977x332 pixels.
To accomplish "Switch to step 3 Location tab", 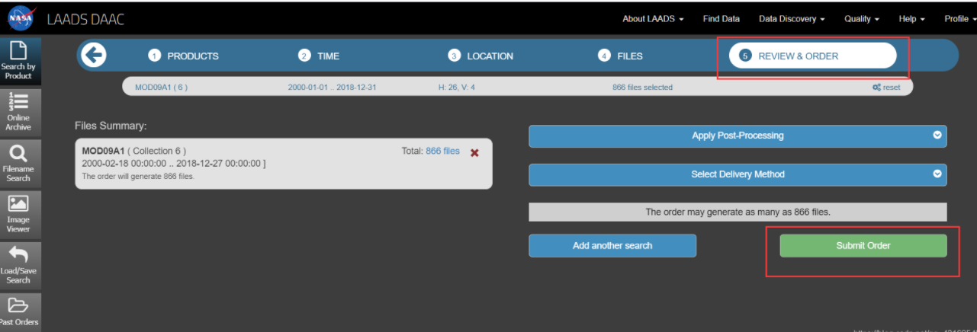I will pos(480,56).
